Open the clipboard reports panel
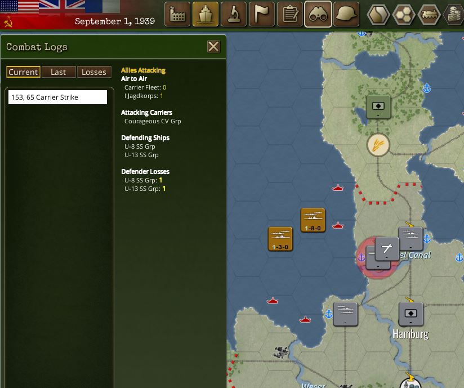 289,14
